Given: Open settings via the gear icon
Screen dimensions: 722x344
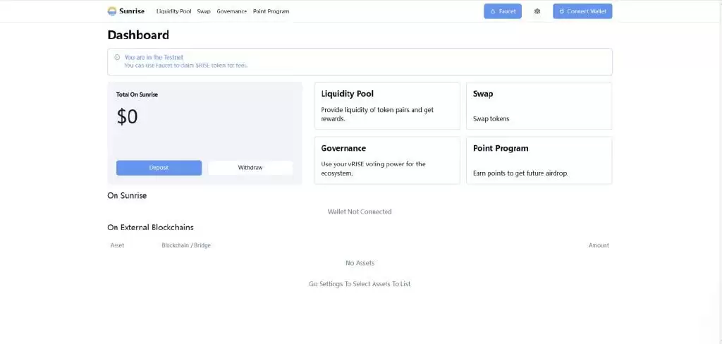Looking at the screenshot, I should 537,11.
